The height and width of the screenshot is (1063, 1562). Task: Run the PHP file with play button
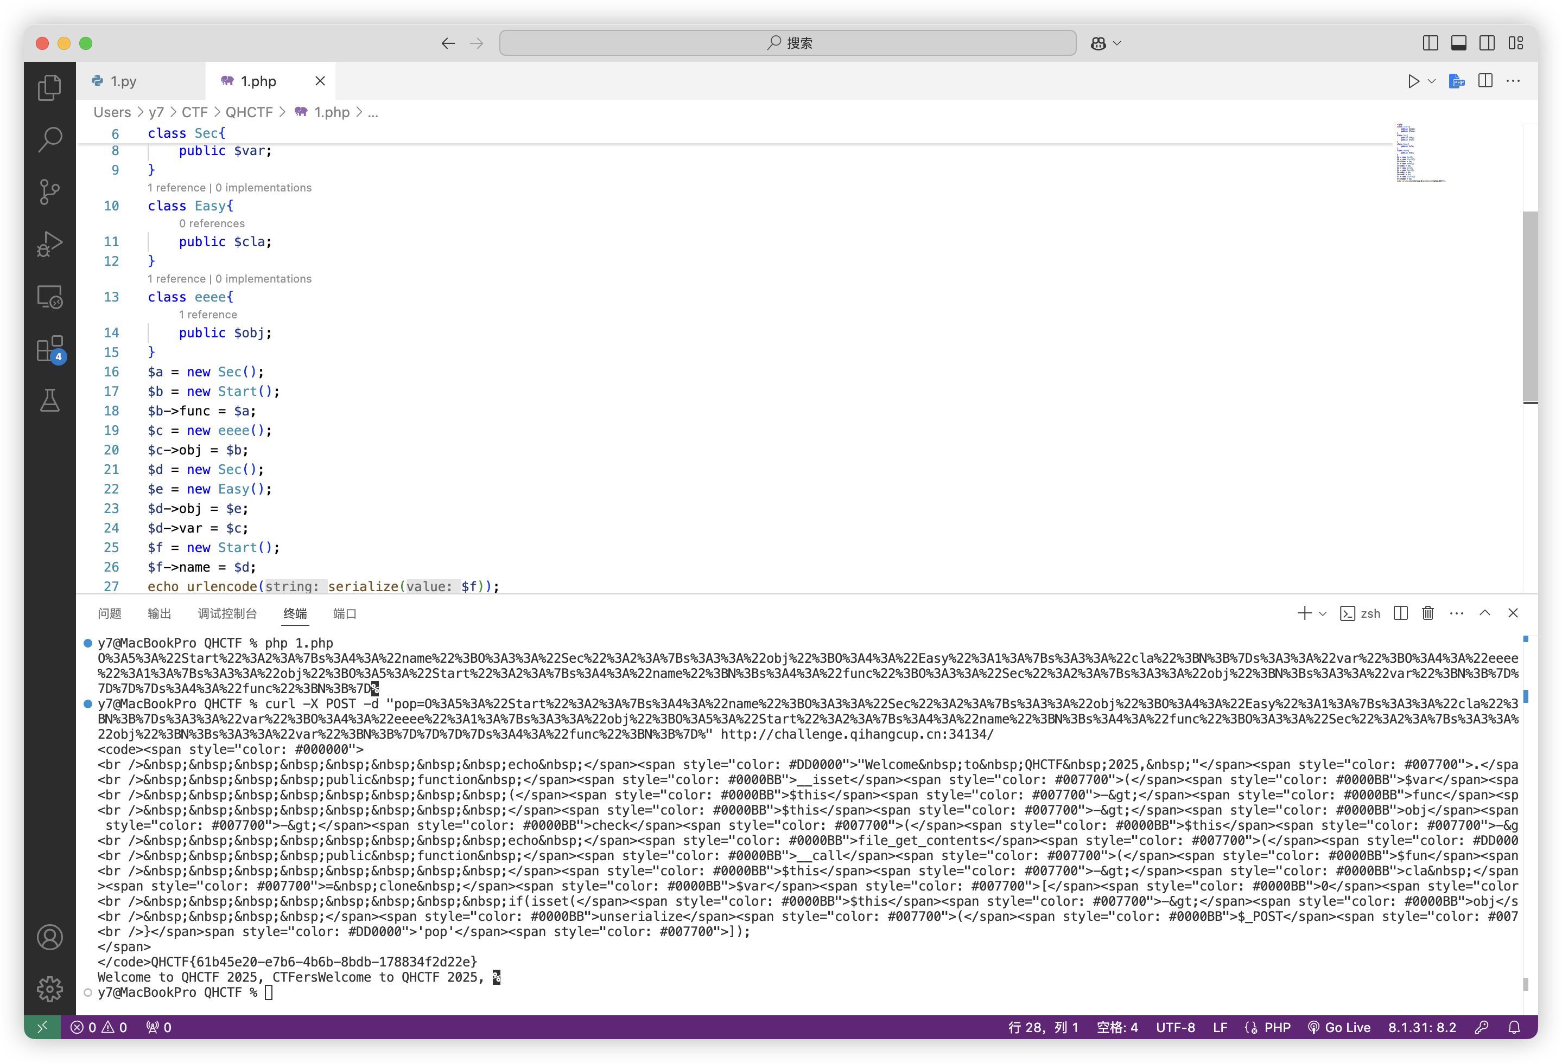tap(1413, 81)
